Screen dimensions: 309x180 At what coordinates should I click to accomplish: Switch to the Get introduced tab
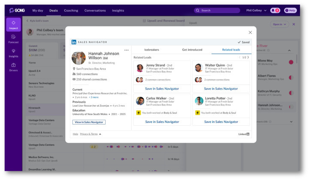192,50
